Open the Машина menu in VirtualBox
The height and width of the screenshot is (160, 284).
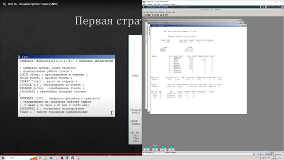tap(150, 4)
